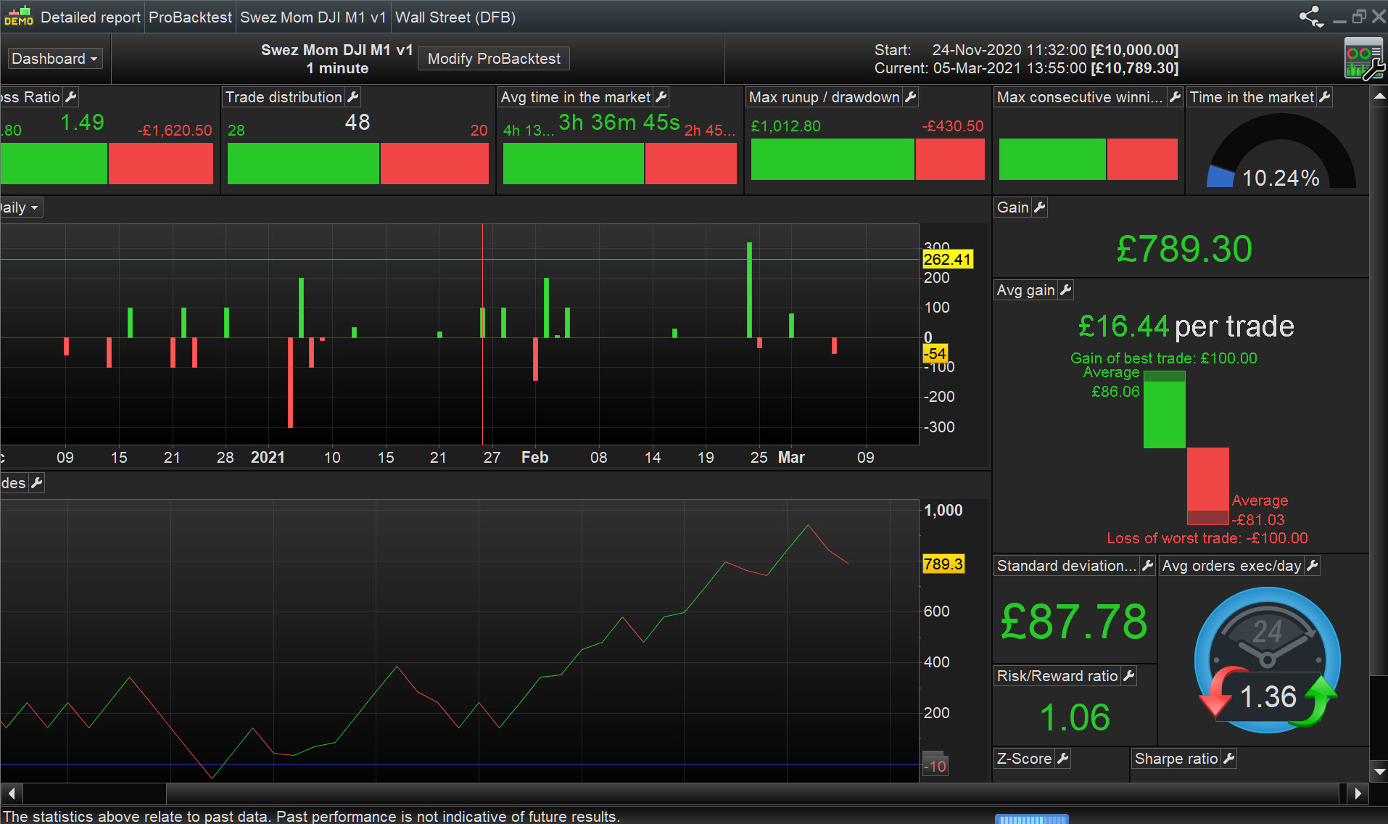Click the Start date 24-Nov-2020 line

pyautogui.click(x=1026, y=50)
